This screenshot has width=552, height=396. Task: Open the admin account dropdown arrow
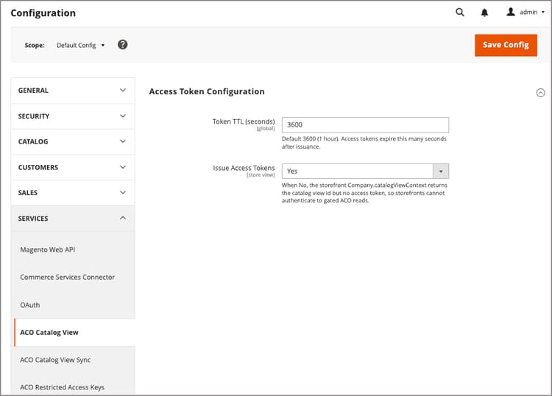[x=543, y=13]
